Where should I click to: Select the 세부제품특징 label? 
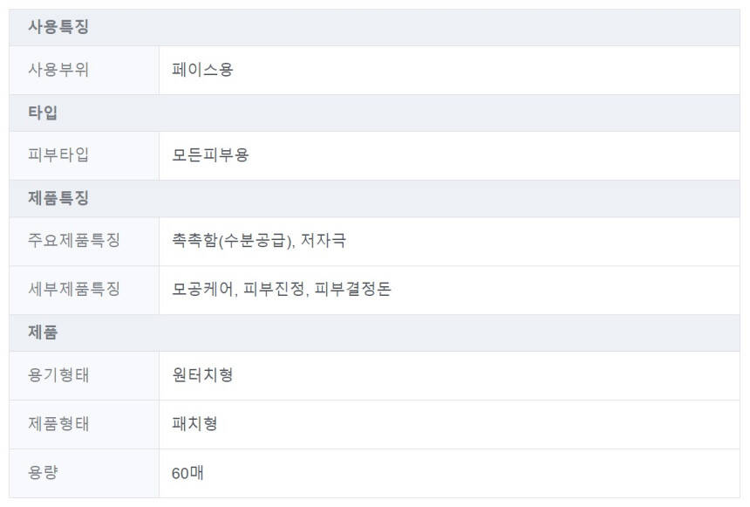[x=74, y=290]
